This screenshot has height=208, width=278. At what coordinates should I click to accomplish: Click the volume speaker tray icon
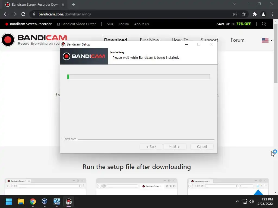click(251, 201)
